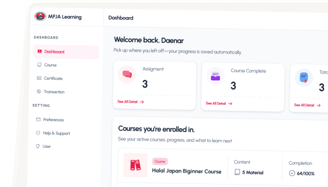Click the Preferences icon in sidebar
Viewport: 328px width, 187px height.
tap(38, 120)
